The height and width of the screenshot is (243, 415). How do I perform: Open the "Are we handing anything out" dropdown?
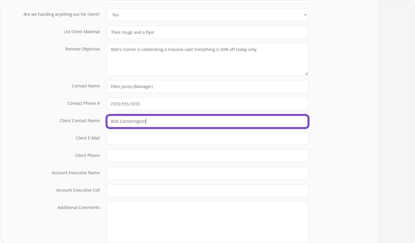(x=207, y=15)
